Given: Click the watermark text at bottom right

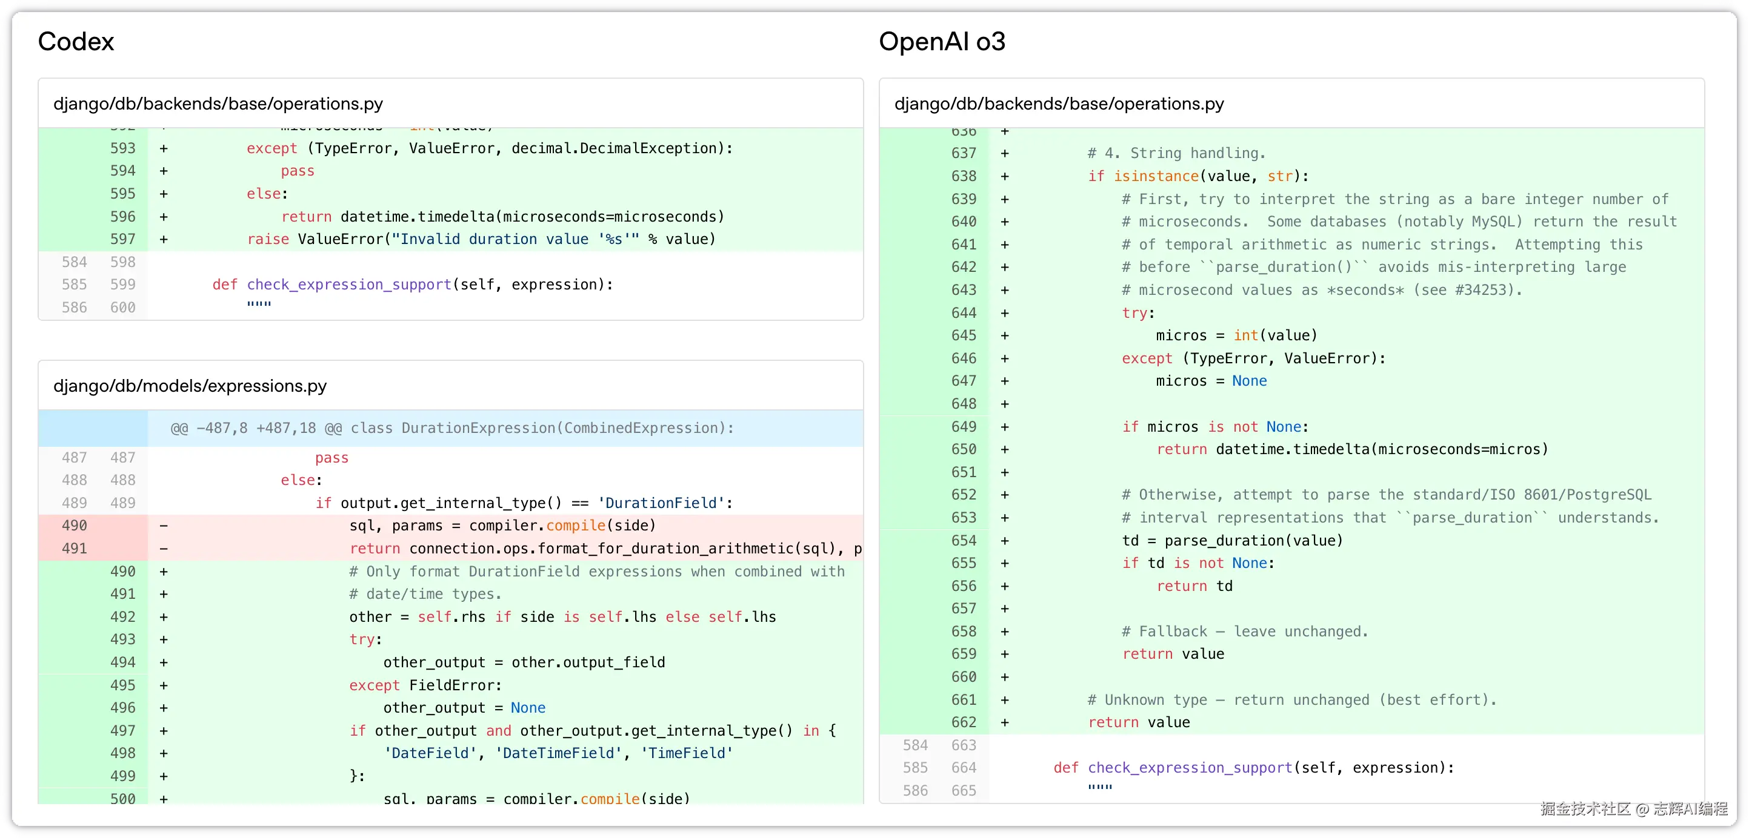Looking at the screenshot, I should tap(1634, 808).
